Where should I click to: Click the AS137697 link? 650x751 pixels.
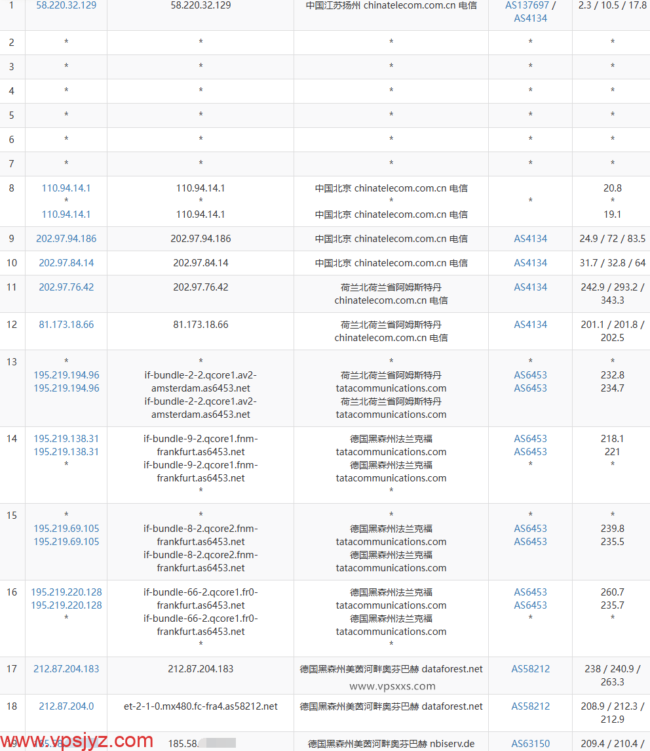pyautogui.click(x=527, y=5)
